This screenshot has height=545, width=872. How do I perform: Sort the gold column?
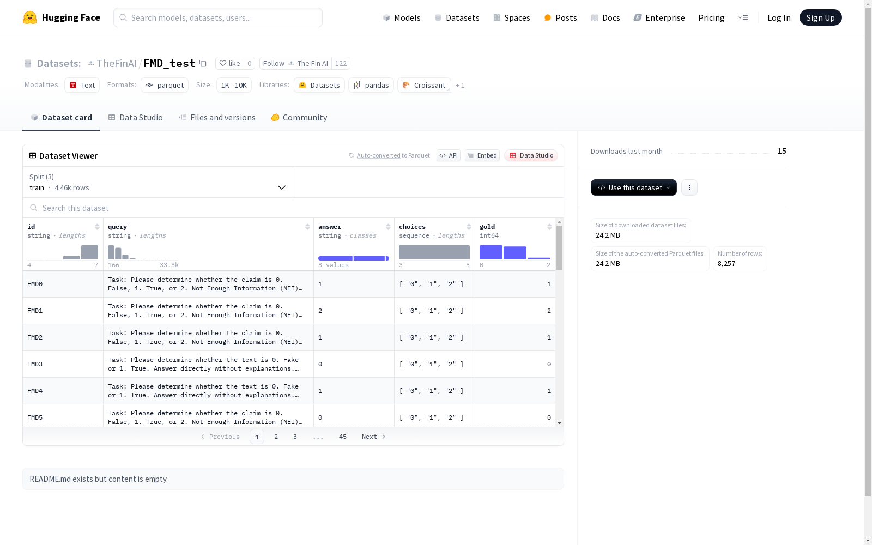tap(549, 227)
